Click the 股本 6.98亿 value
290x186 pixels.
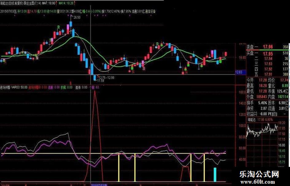[x=283, y=103]
